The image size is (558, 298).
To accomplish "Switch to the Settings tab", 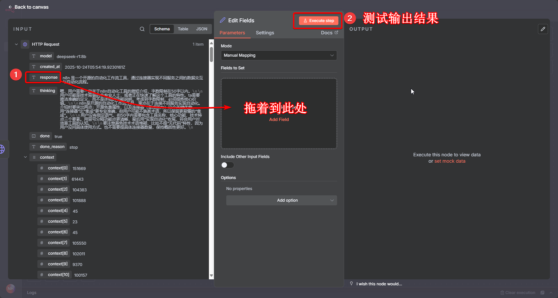I will pos(265,33).
